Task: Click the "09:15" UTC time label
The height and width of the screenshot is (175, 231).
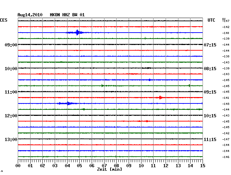Action: (x=210, y=92)
